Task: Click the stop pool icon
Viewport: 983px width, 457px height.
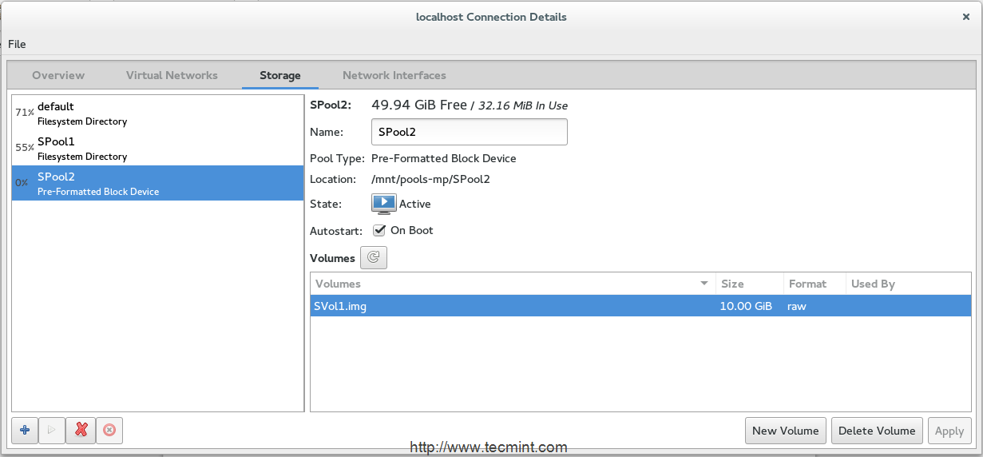Action: coord(109,431)
